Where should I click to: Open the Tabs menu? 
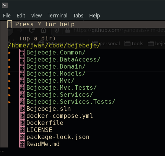tap(78, 16)
